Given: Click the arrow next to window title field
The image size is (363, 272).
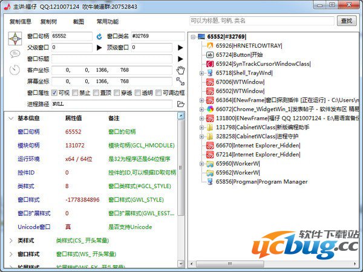Looking at the screenshot, I should tap(180, 59).
